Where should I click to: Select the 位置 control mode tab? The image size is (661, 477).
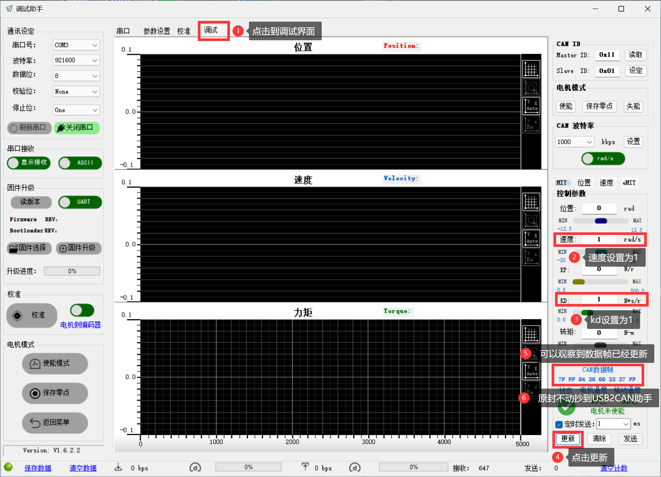click(584, 183)
